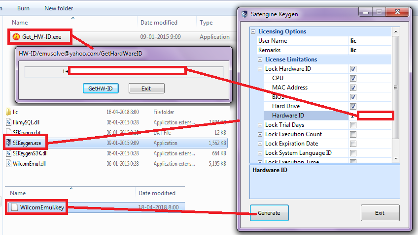Click the SEKeygen.exe shield icon
The width and height of the screenshot is (418, 235).
pyautogui.click(x=8, y=143)
